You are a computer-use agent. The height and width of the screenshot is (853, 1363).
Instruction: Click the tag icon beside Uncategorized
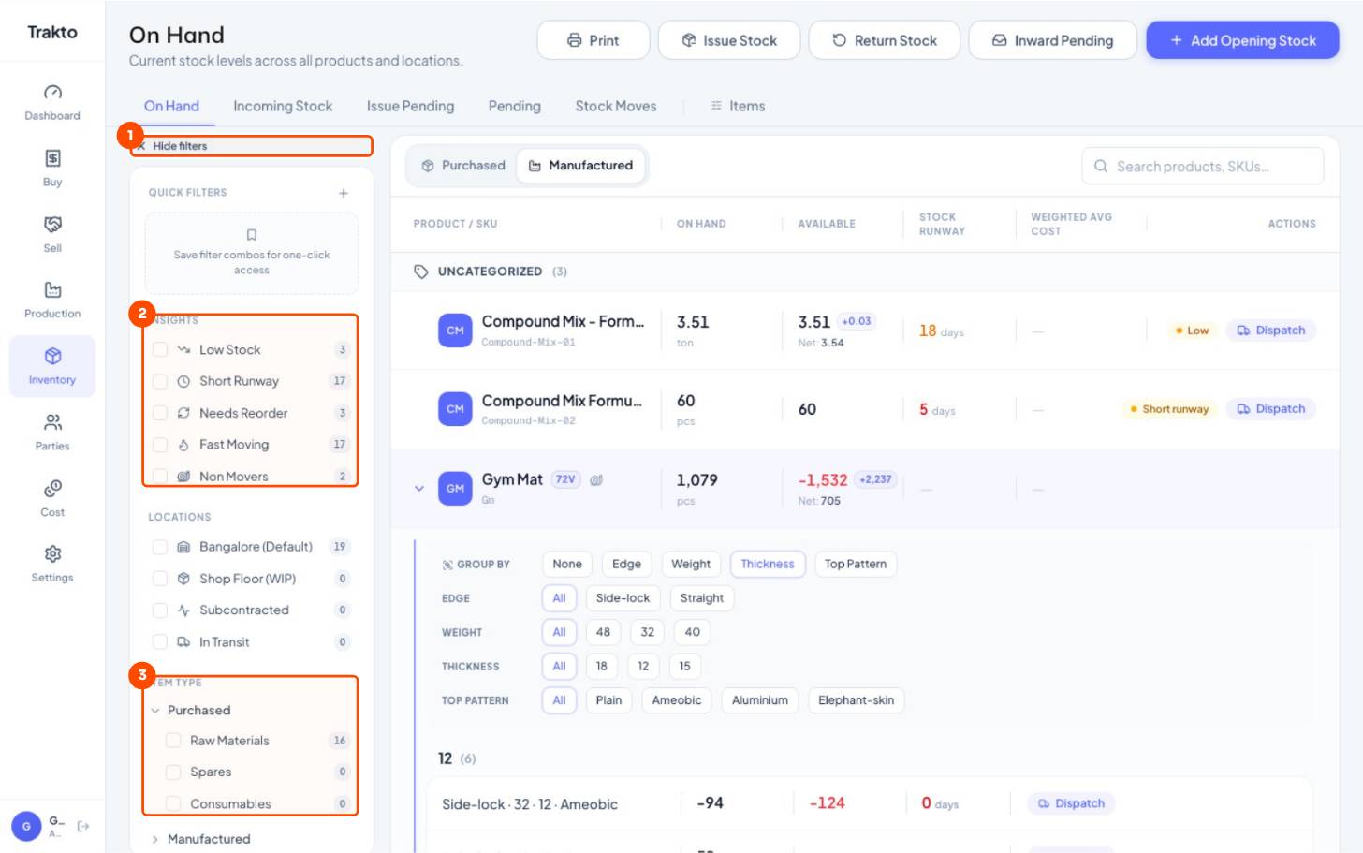(421, 272)
